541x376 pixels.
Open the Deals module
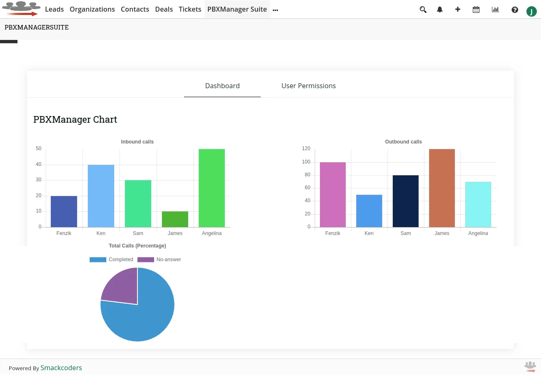(164, 9)
